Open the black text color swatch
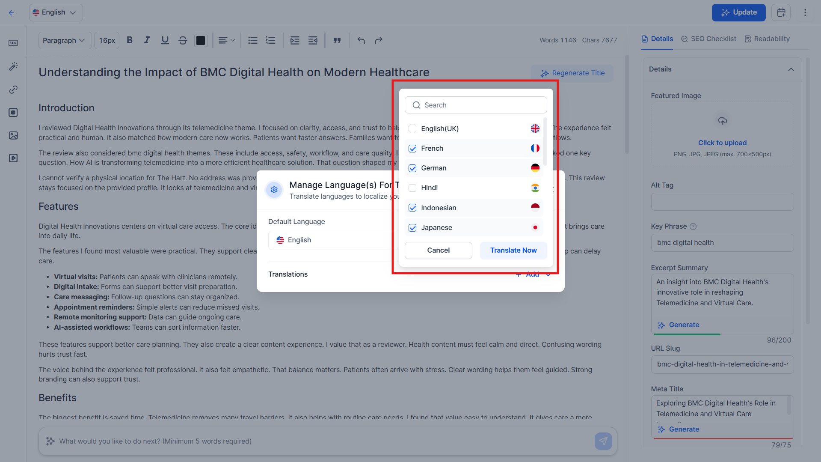The image size is (821, 462). pyautogui.click(x=201, y=40)
